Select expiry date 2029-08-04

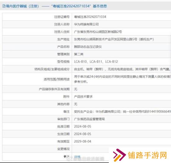point(83,141)
